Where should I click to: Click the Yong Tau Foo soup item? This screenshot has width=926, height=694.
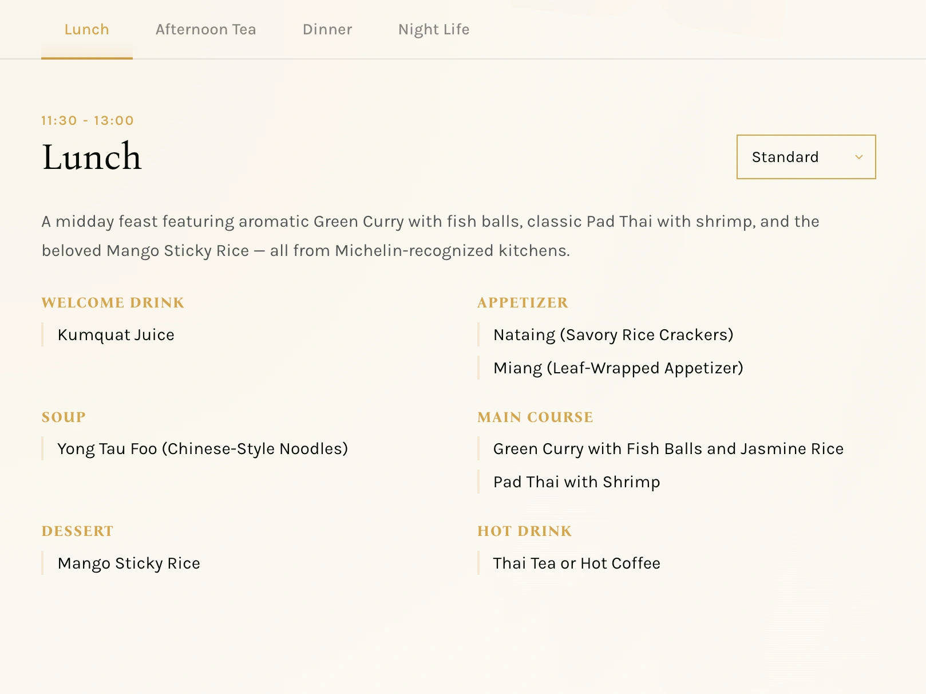tap(203, 449)
